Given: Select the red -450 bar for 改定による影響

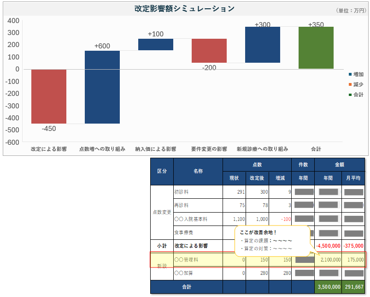Looking at the screenshot, I should [49, 96].
